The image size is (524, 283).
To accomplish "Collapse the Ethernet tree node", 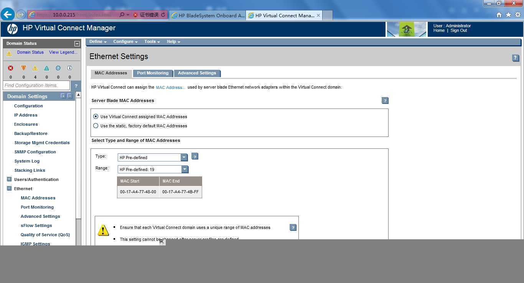I will pos(9,188).
